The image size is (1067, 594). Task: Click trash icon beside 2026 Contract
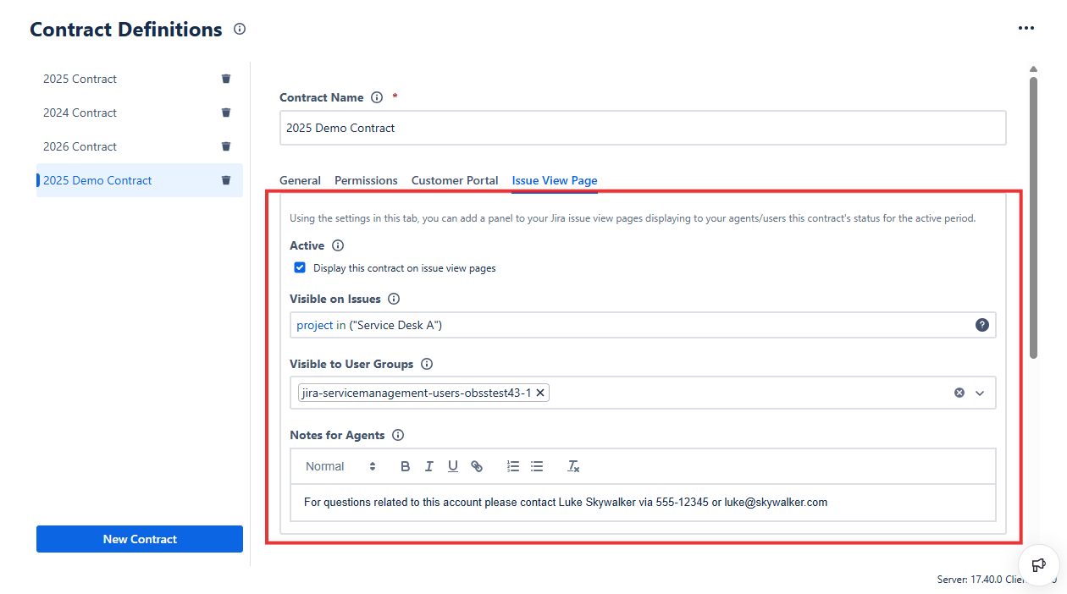click(226, 146)
